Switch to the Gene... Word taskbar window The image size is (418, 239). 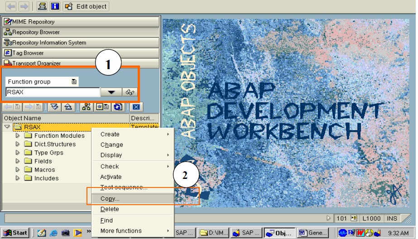coord(312,233)
